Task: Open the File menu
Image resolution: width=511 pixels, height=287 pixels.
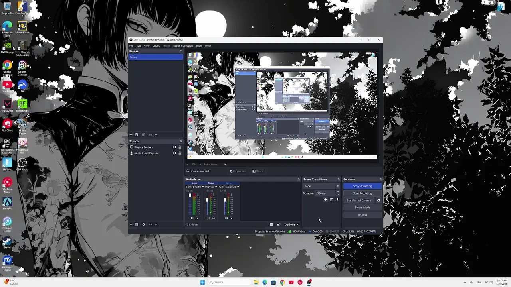Action: click(x=131, y=45)
